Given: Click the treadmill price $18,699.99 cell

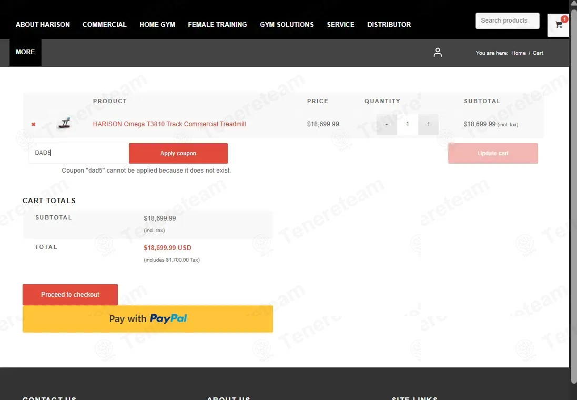Looking at the screenshot, I should [323, 124].
